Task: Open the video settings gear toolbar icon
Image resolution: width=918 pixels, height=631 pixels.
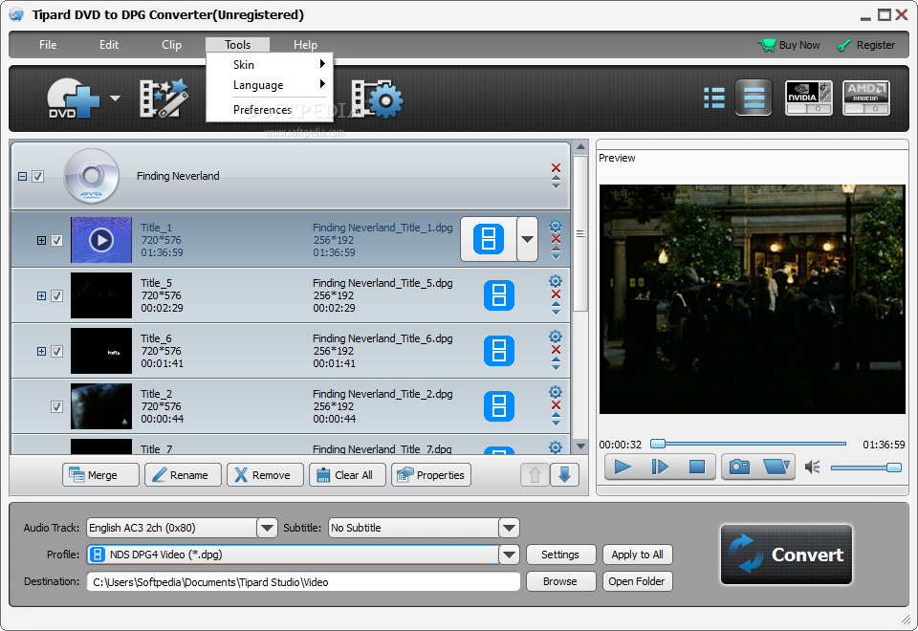Action: click(x=378, y=98)
